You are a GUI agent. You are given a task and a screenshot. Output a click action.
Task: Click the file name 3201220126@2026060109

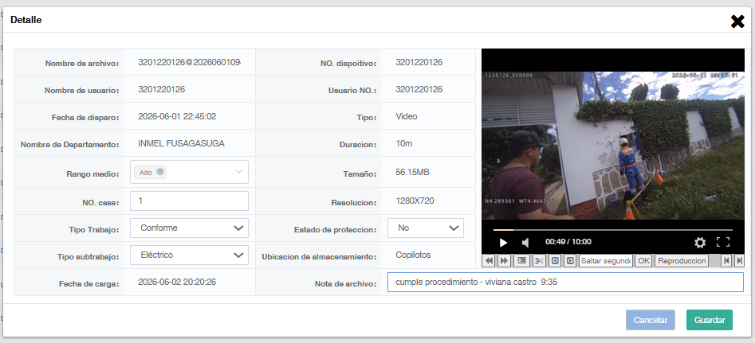click(x=189, y=62)
